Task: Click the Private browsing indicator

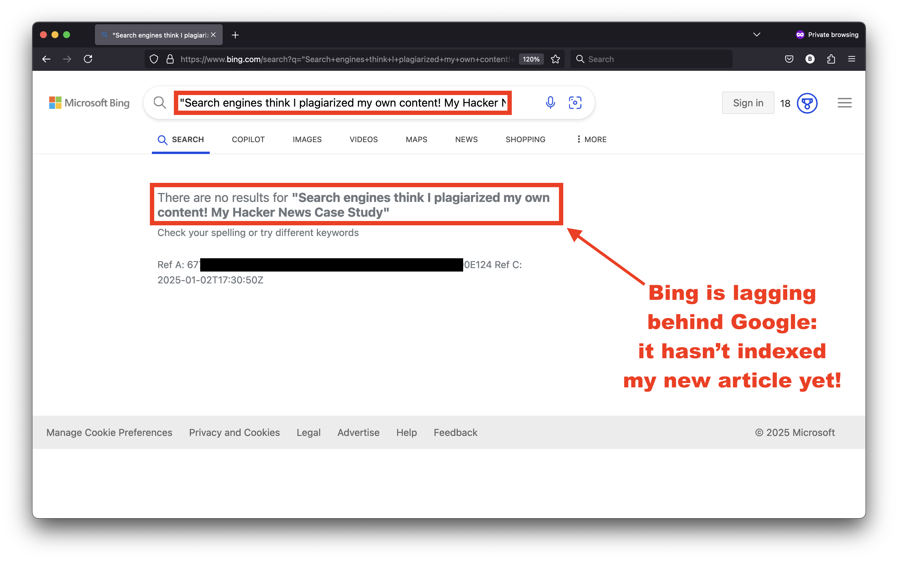Action: tap(827, 34)
